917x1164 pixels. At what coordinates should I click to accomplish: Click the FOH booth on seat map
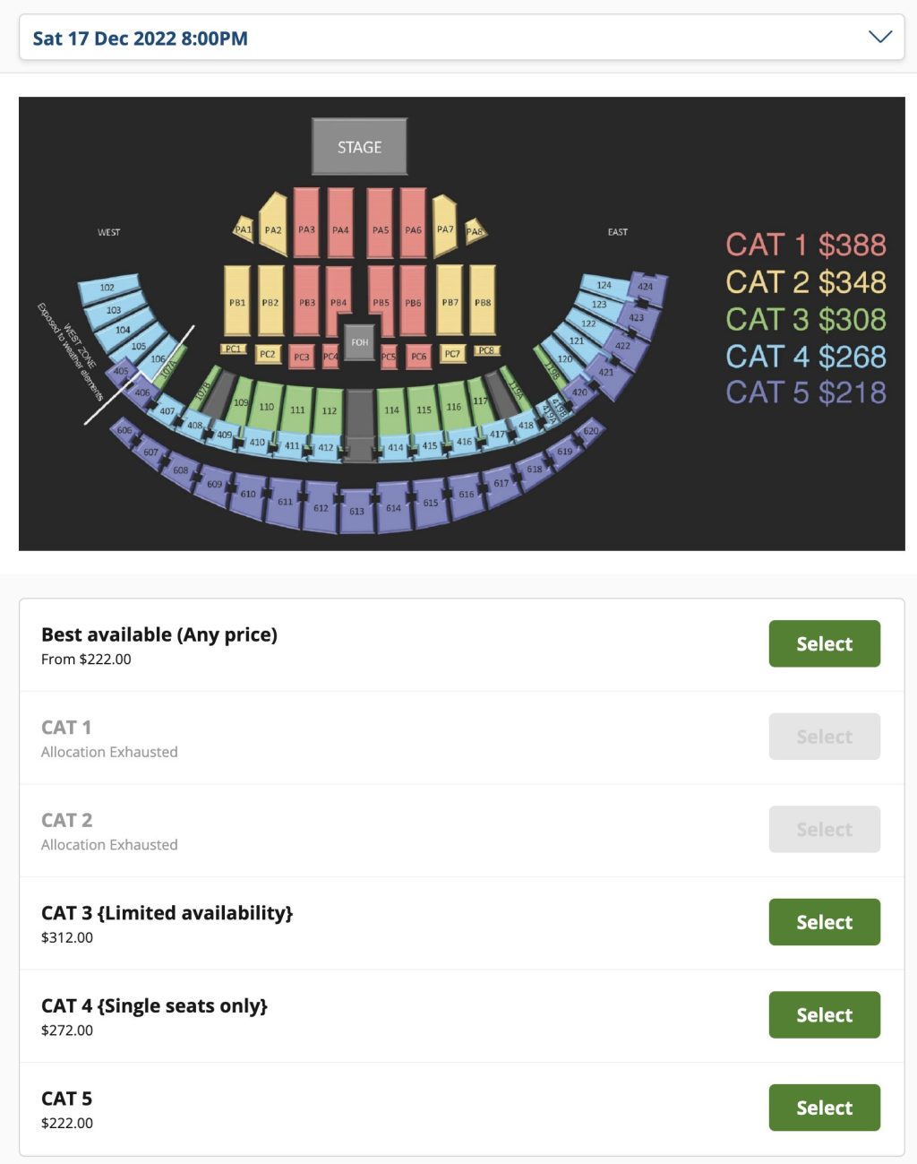coord(359,342)
